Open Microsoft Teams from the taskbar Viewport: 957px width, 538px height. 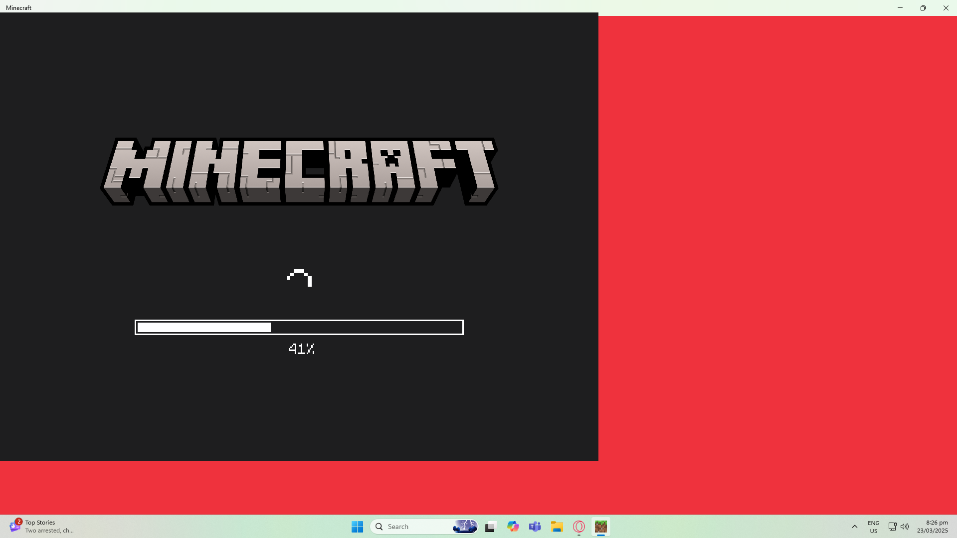535,527
